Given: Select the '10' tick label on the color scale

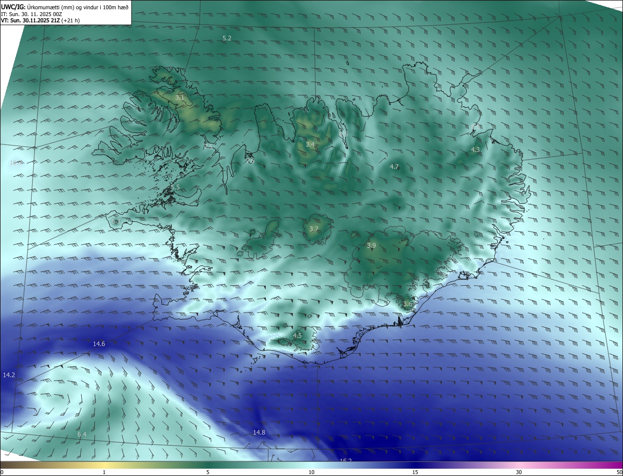Looking at the screenshot, I should (x=311, y=473).
